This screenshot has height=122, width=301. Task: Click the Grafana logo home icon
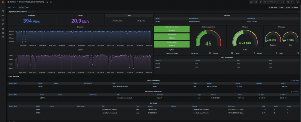pos(3,2)
